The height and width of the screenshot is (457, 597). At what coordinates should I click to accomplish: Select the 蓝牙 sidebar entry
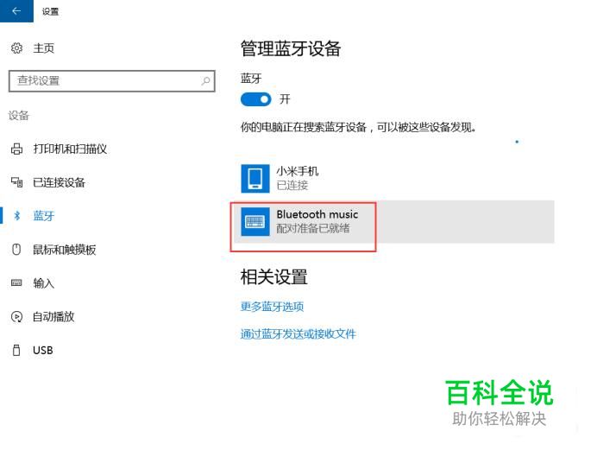coord(44,216)
